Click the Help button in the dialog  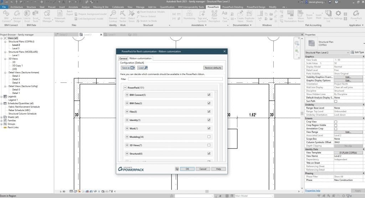tap(219, 169)
